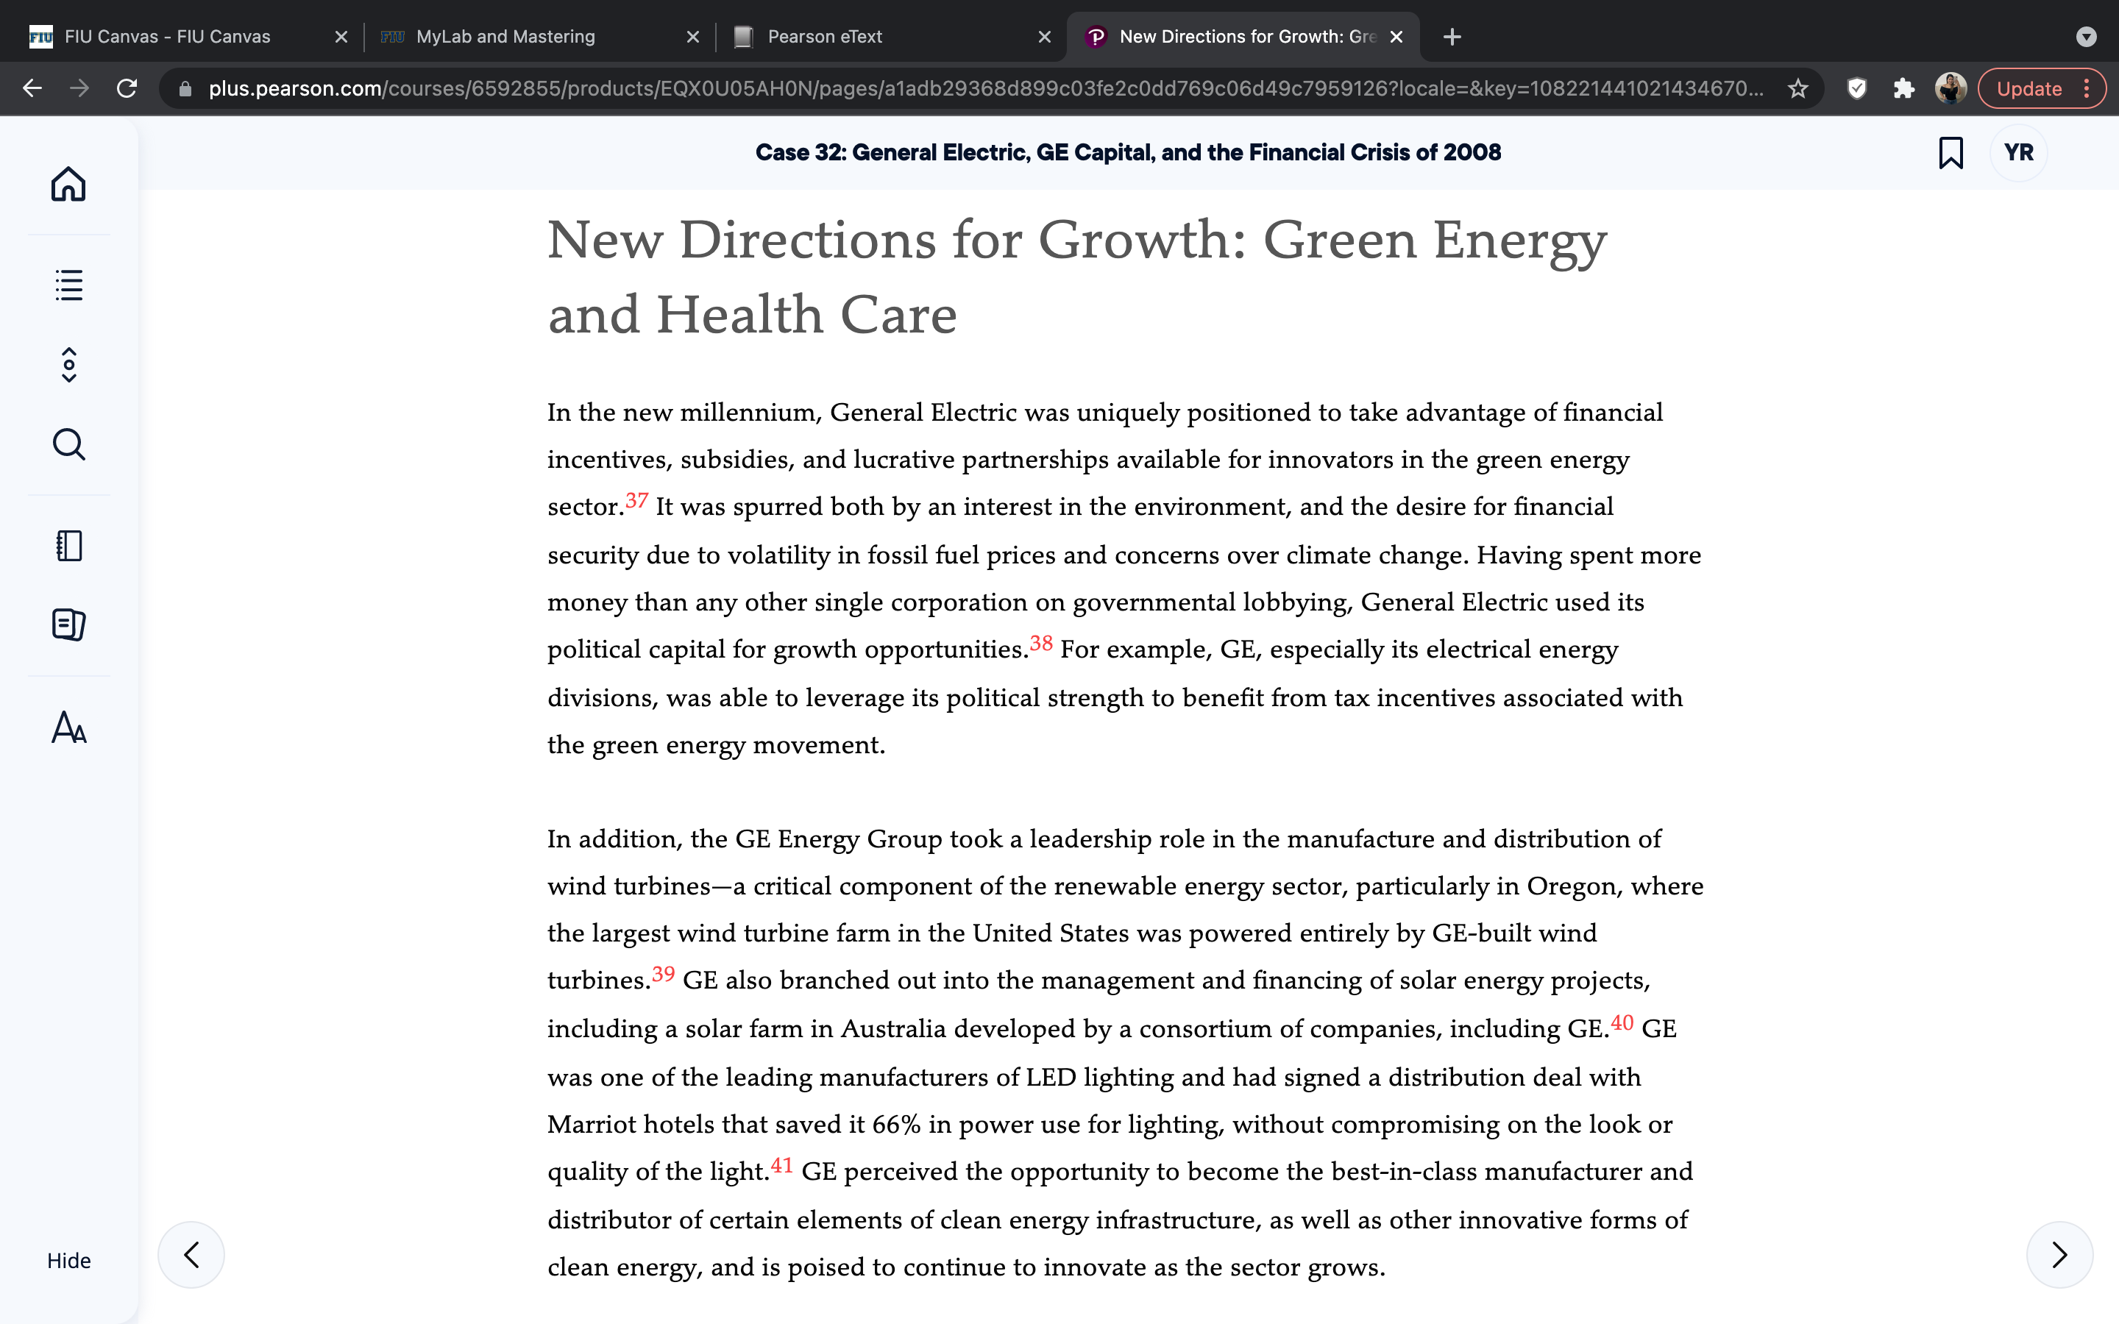
Task: Open footnote 37 reference
Action: [636, 500]
